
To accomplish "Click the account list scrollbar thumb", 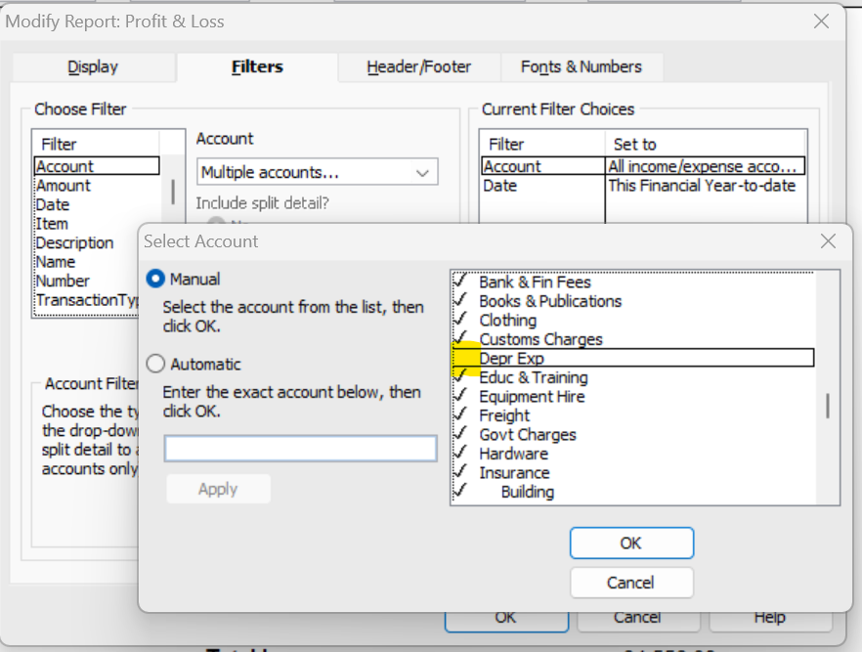I will tap(828, 406).
